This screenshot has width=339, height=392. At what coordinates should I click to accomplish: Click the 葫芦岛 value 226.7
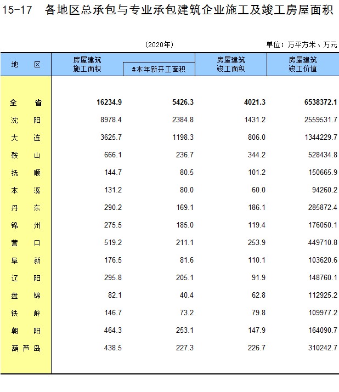256,348
